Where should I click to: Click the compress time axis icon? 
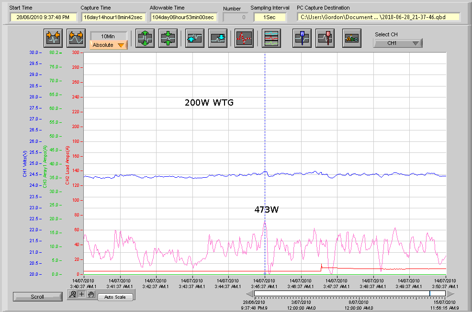click(x=52, y=39)
